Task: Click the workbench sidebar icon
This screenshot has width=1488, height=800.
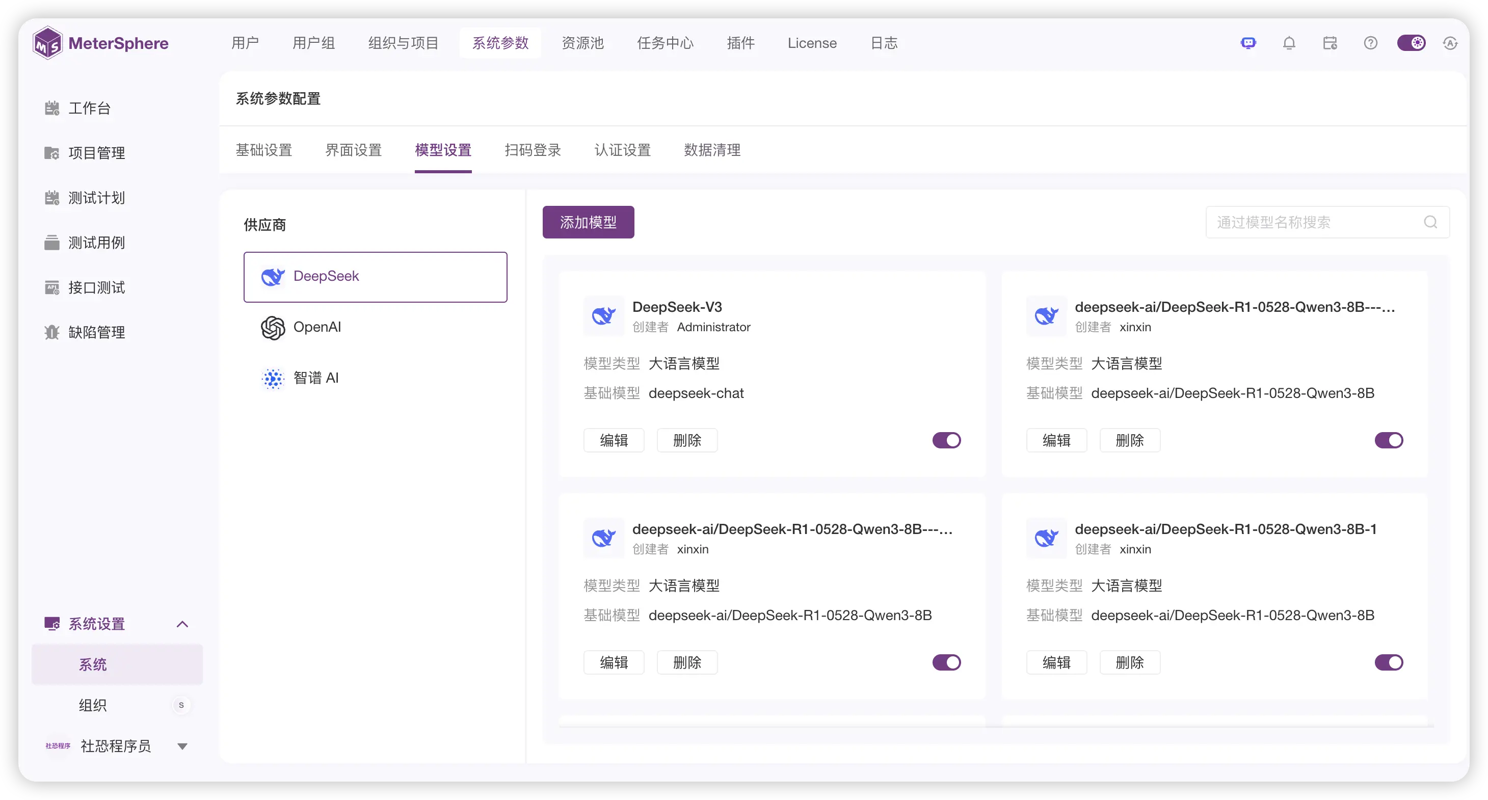Action: pyautogui.click(x=52, y=108)
